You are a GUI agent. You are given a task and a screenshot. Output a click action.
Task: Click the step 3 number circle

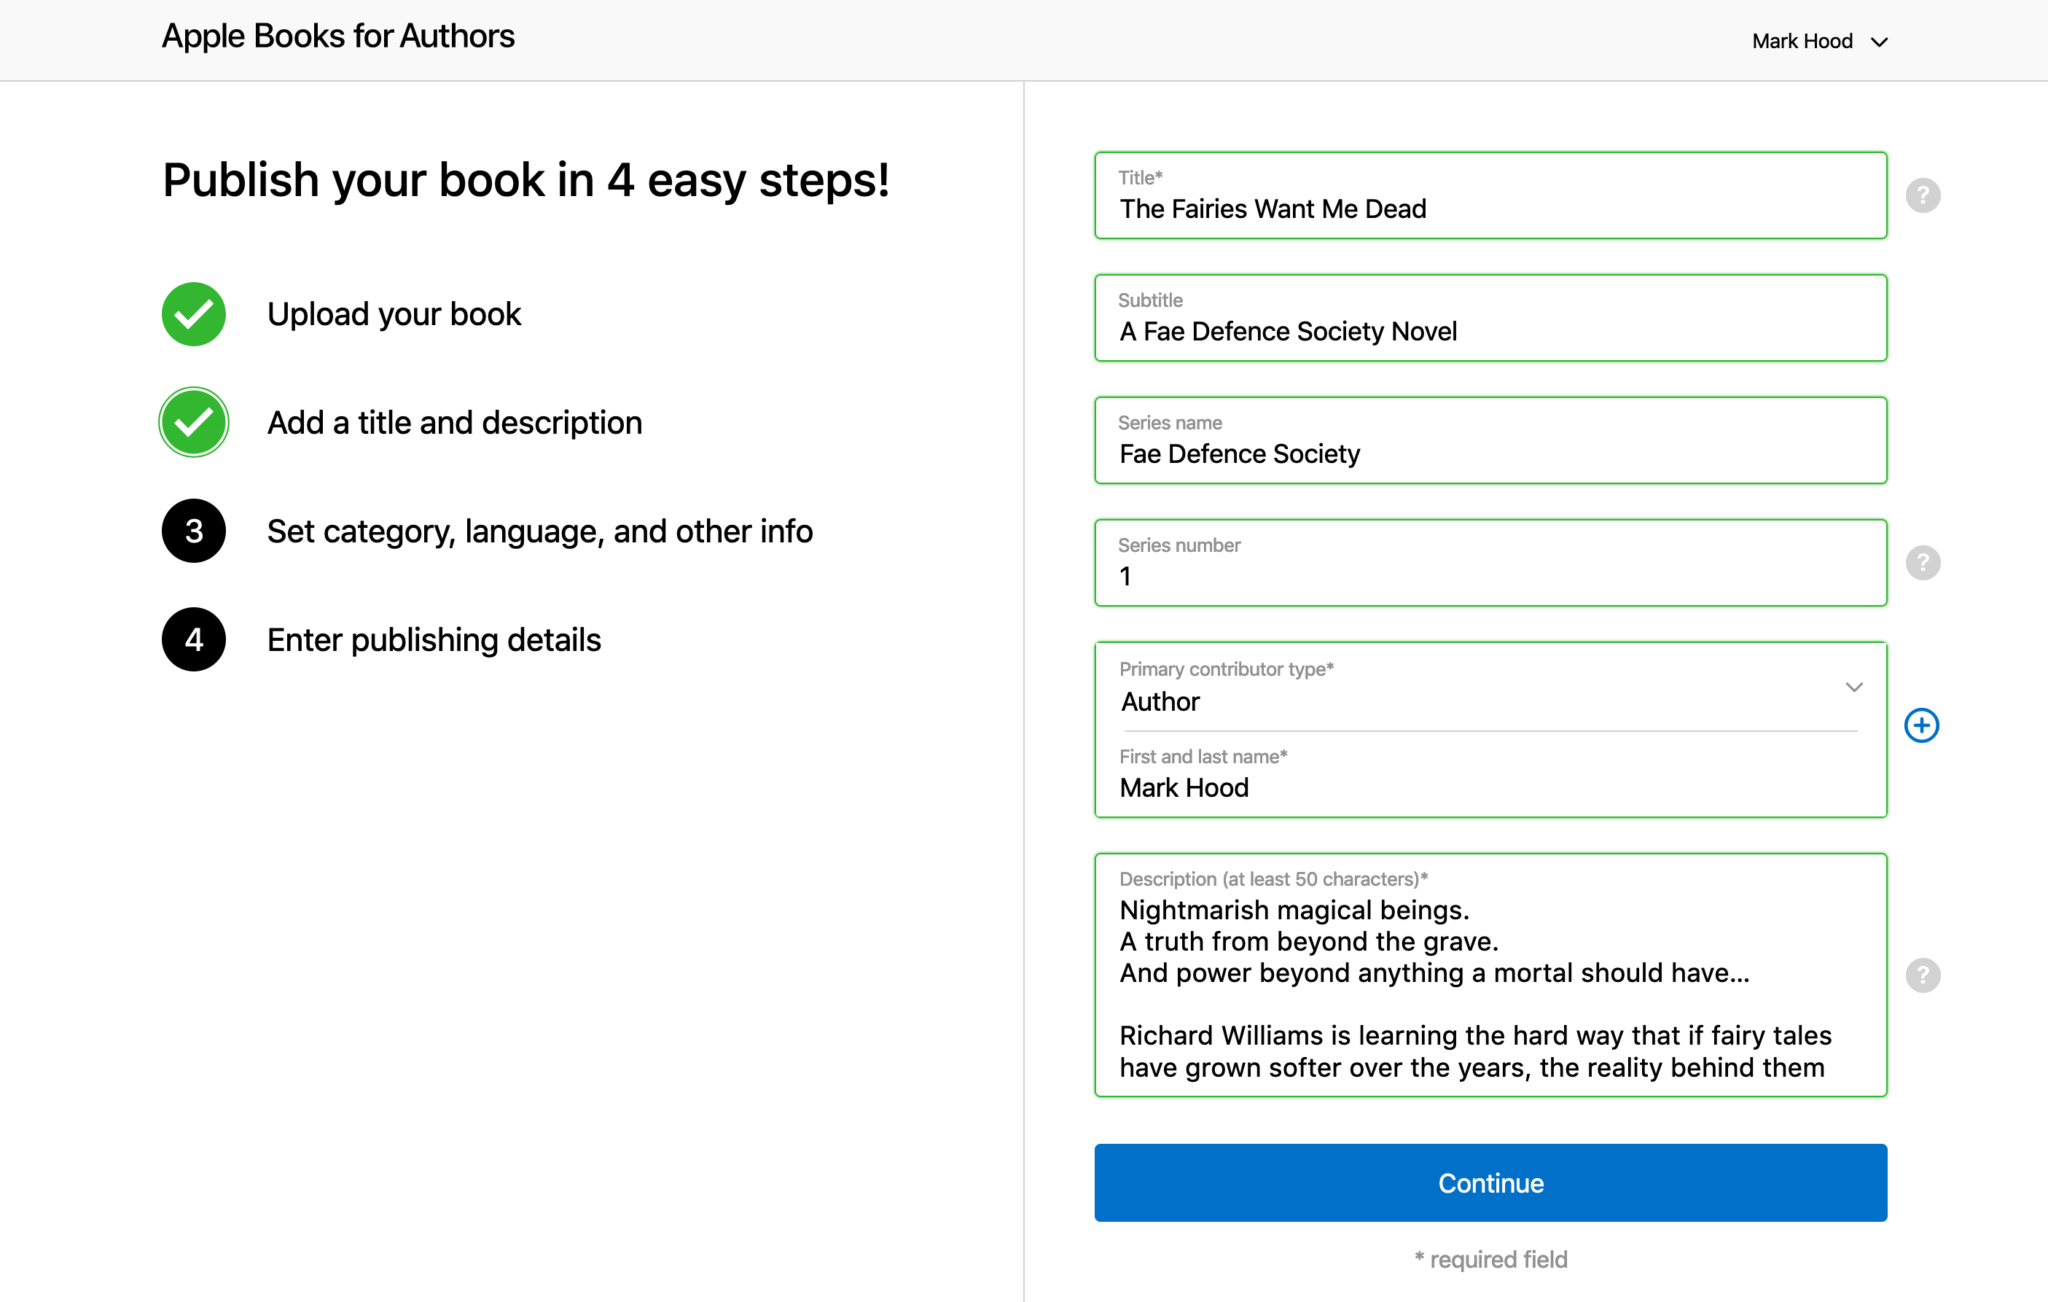tap(194, 531)
